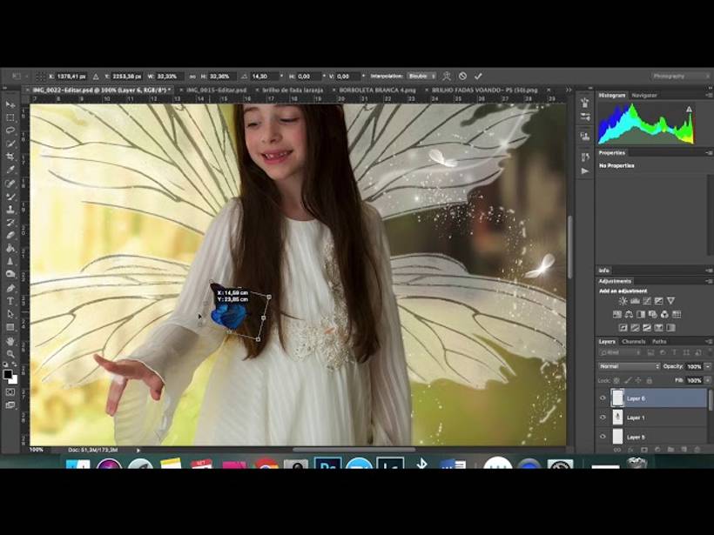
Task: Open the Photography workspace dropdown
Action: 674,77
